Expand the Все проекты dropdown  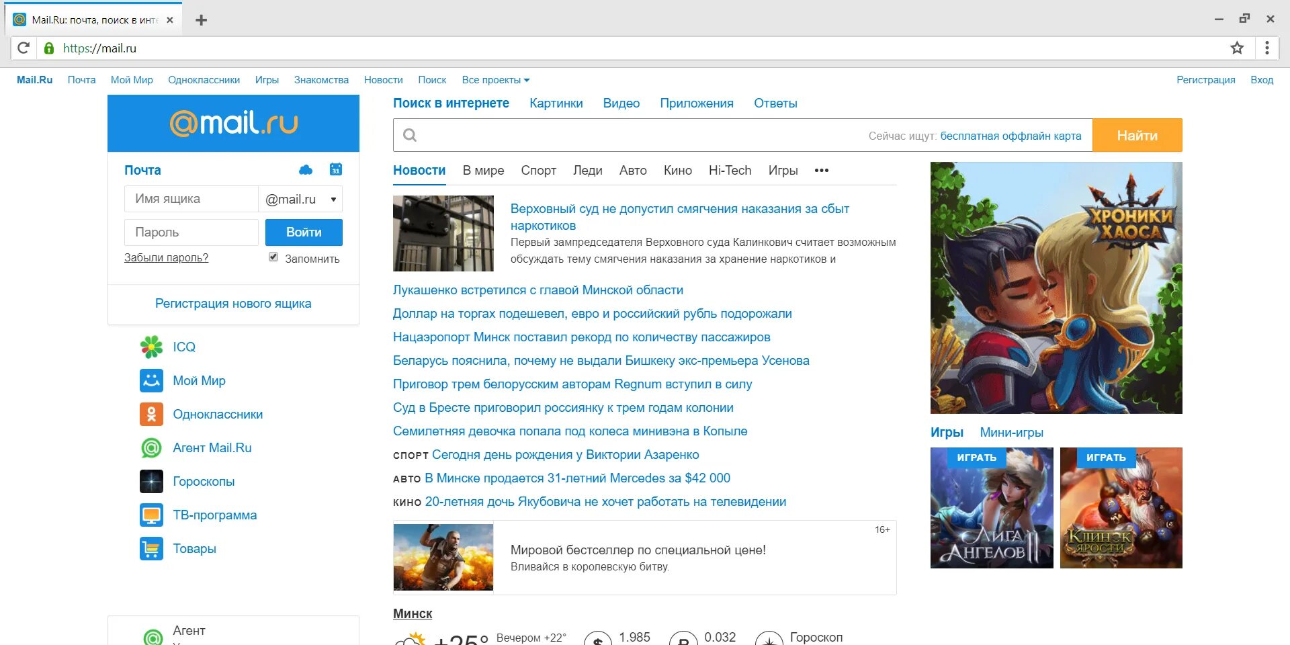pyautogui.click(x=496, y=80)
